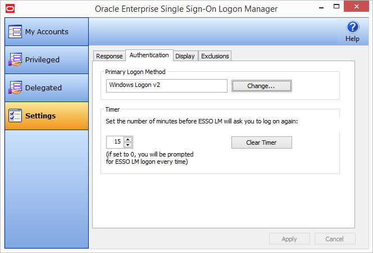The height and width of the screenshot is (253, 373).
Task: Click the 'if set to 0' note
Action: [149, 158]
